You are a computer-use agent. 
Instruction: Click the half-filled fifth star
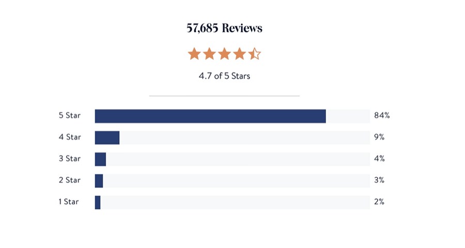click(254, 54)
